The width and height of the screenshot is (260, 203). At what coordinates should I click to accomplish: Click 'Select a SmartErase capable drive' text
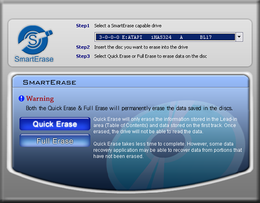coord(128,26)
